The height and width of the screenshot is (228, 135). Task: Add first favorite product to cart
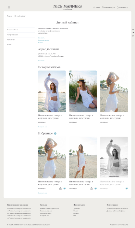60,189
